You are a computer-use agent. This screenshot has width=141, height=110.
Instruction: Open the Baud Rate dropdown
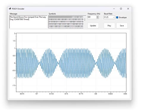[x=109, y=17]
